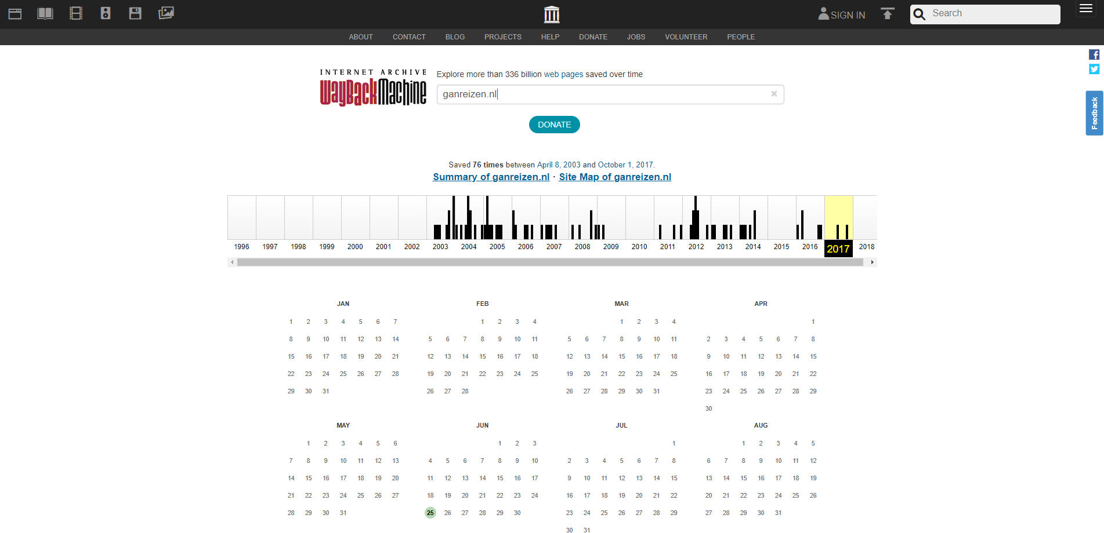
Task: Select year 2016 in timeline
Action: [x=810, y=246]
